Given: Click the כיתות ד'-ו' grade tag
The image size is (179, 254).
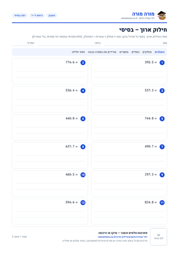Looking at the screenshot, I should [37, 15].
